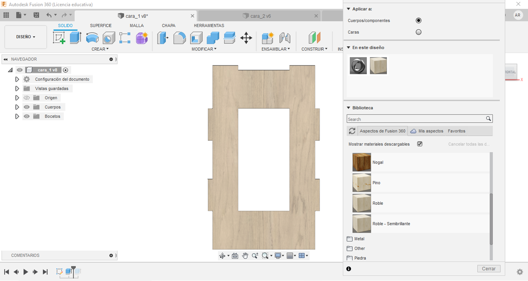Toggle visibility of cara_1 v8 component
528x281 pixels.
click(20, 70)
